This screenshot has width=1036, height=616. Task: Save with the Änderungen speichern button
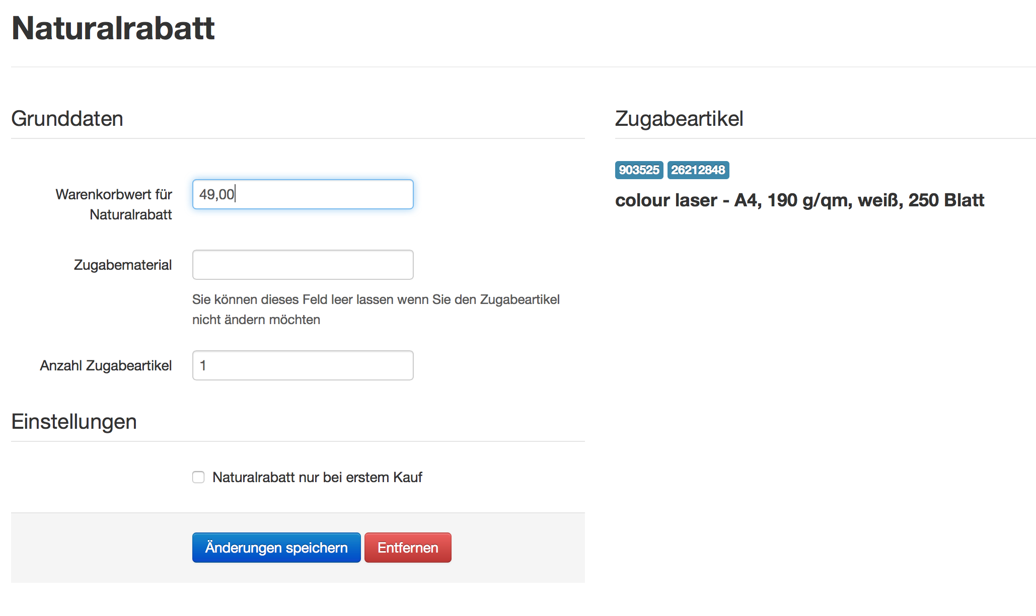pyautogui.click(x=276, y=548)
